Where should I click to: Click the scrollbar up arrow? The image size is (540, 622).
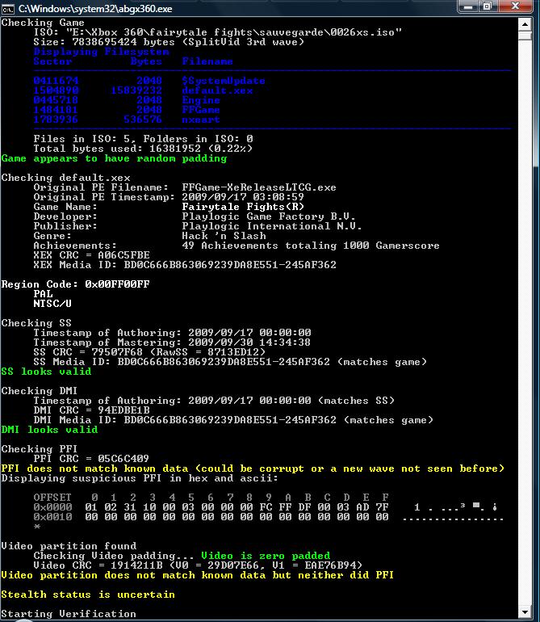(525, 24)
